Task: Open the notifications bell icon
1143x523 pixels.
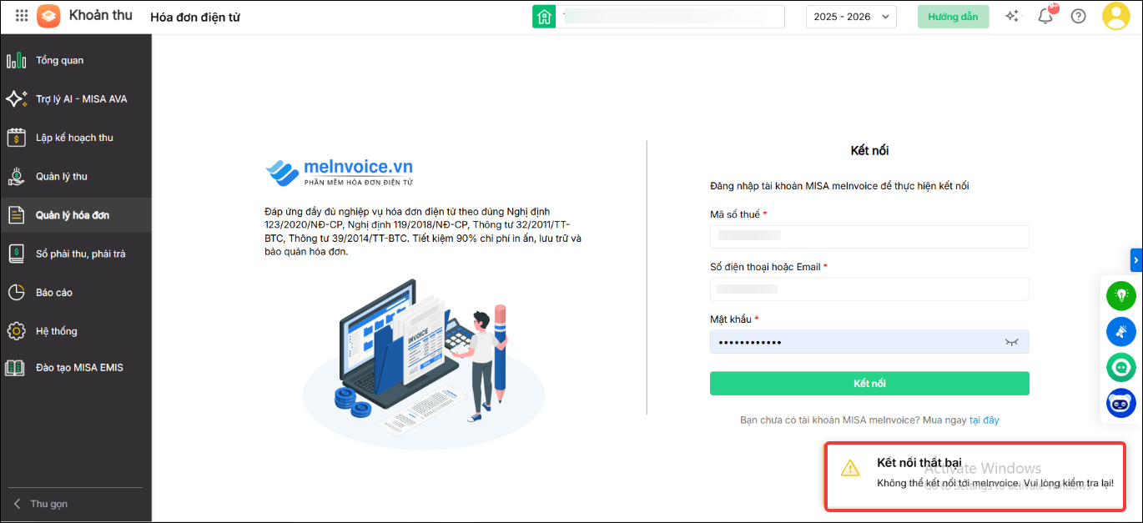Action: (x=1045, y=16)
